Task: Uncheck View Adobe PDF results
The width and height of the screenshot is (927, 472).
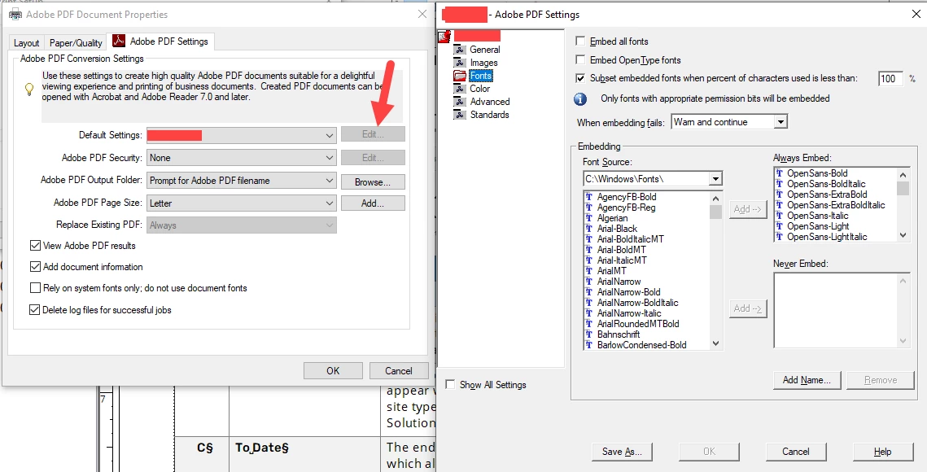Action: (x=35, y=246)
